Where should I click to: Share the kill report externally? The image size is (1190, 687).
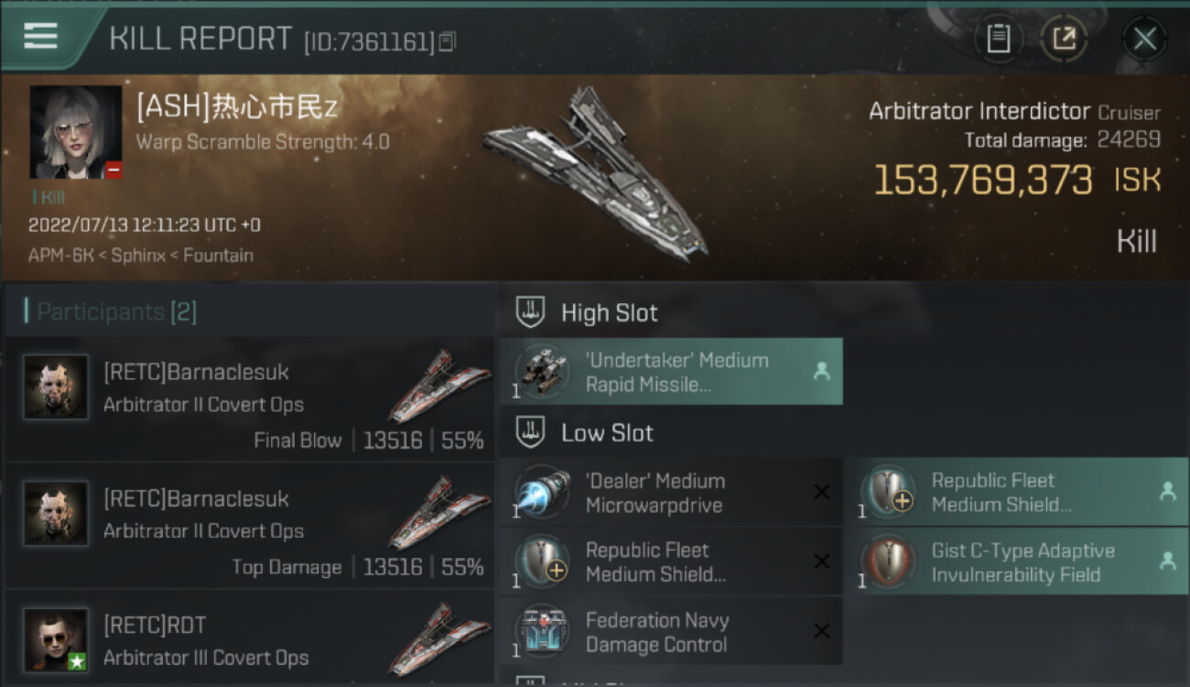(x=1064, y=38)
